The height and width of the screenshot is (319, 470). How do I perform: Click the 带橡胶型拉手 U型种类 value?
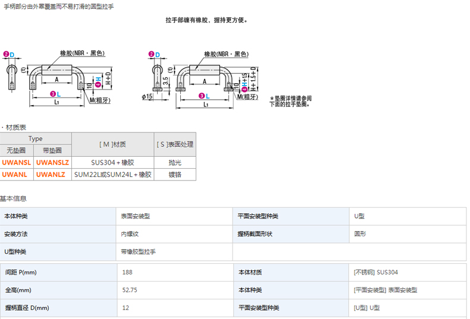click(138, 252)
